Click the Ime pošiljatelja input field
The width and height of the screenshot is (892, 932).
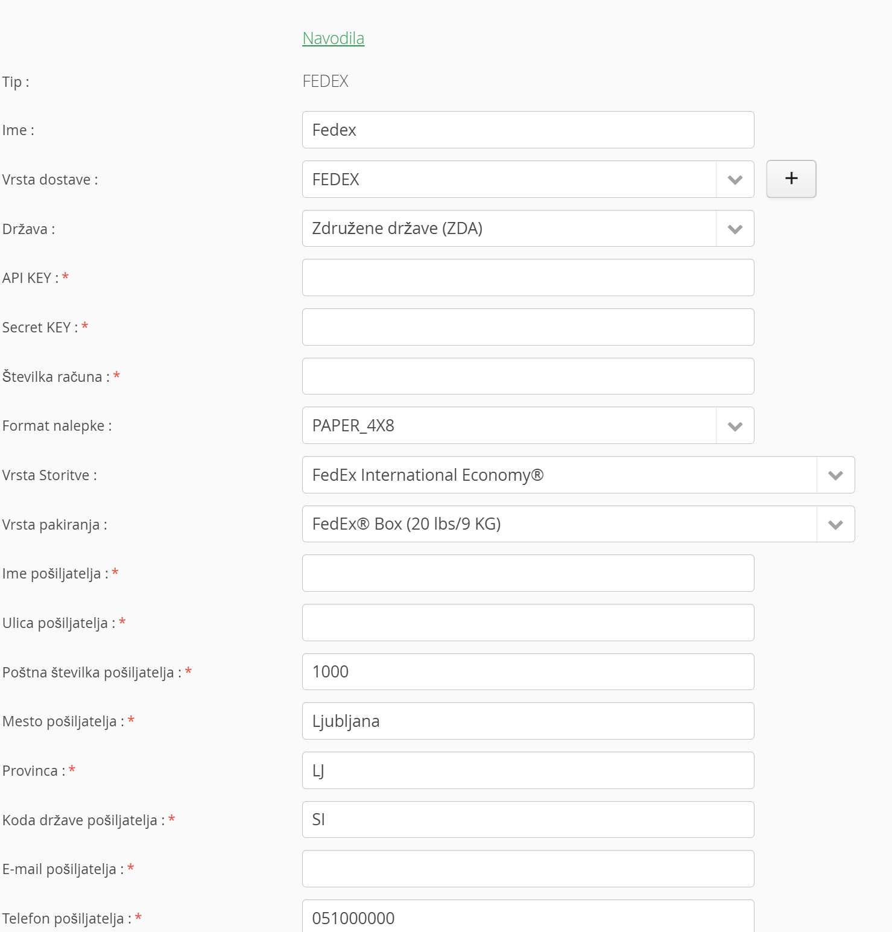coord(528,573)
